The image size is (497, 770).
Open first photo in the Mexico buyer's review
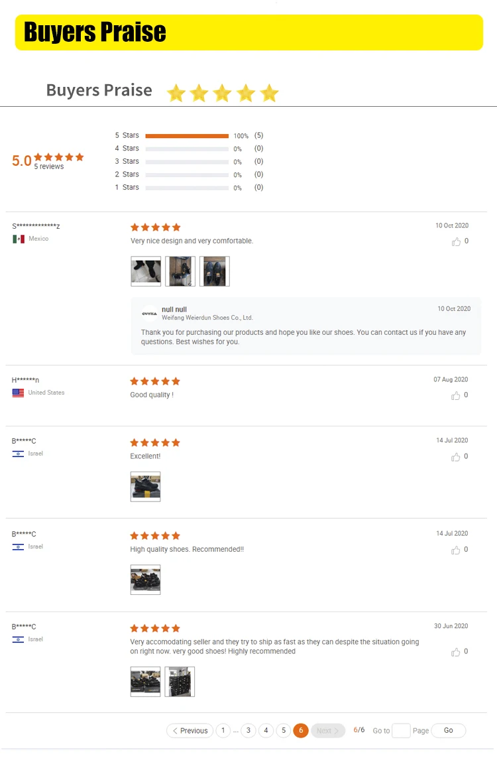coord(146,271)
